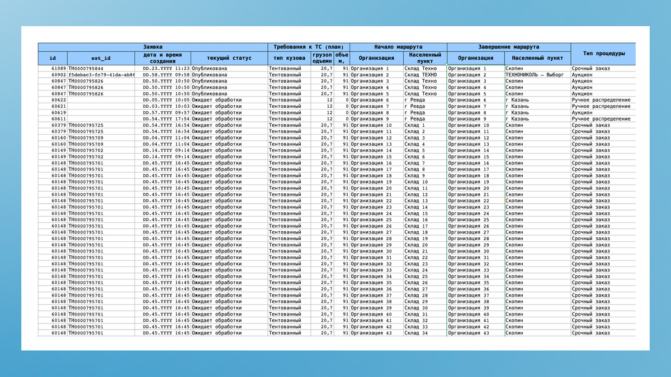Click "Склад ТЕХНО" cell in row 60902
671x377 pixels.
425,75
